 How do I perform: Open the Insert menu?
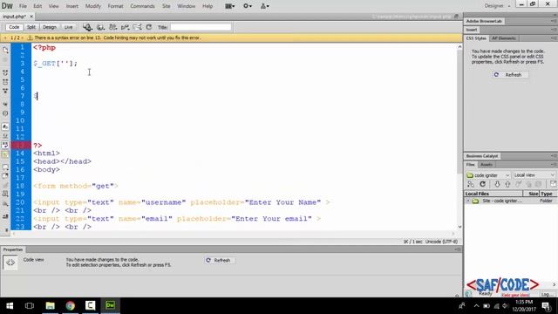(71, 6)
